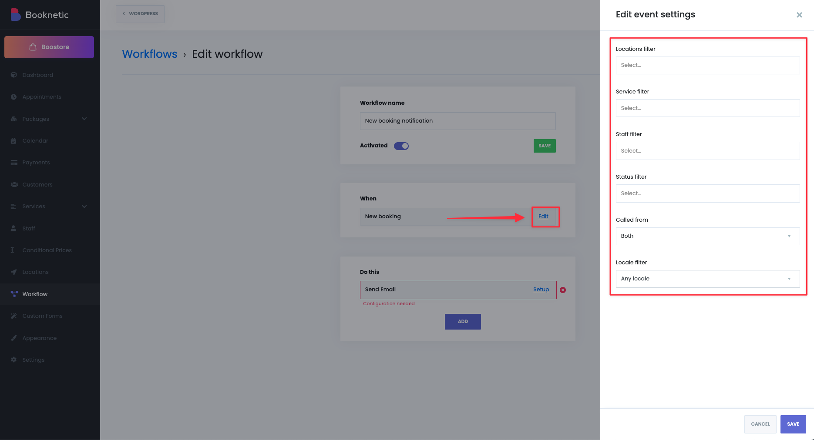Viewport: 814px width, 440px height.
Task: Open Appointments in the sidebar menu
Action: pos(42,97)
